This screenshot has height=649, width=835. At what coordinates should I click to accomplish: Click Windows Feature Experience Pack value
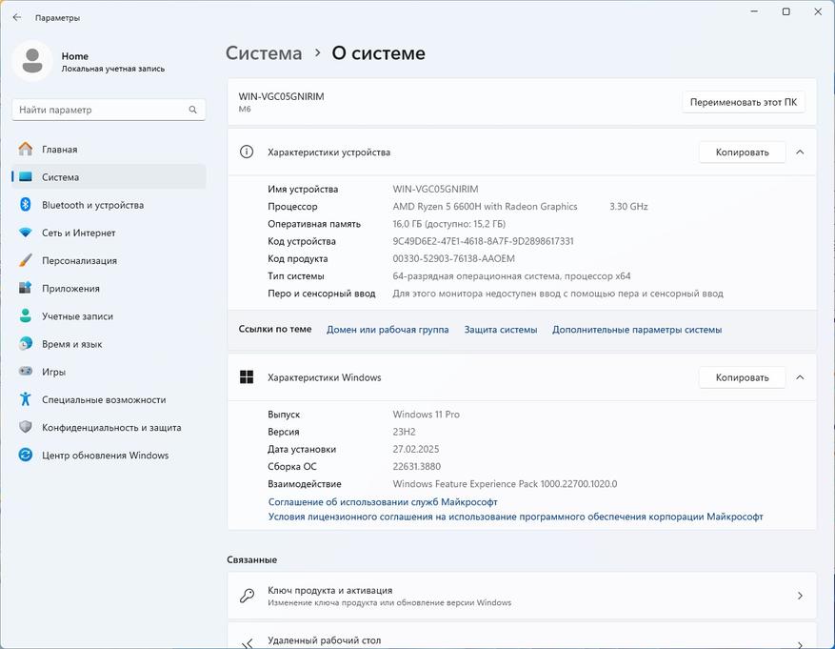click(505, 484)
